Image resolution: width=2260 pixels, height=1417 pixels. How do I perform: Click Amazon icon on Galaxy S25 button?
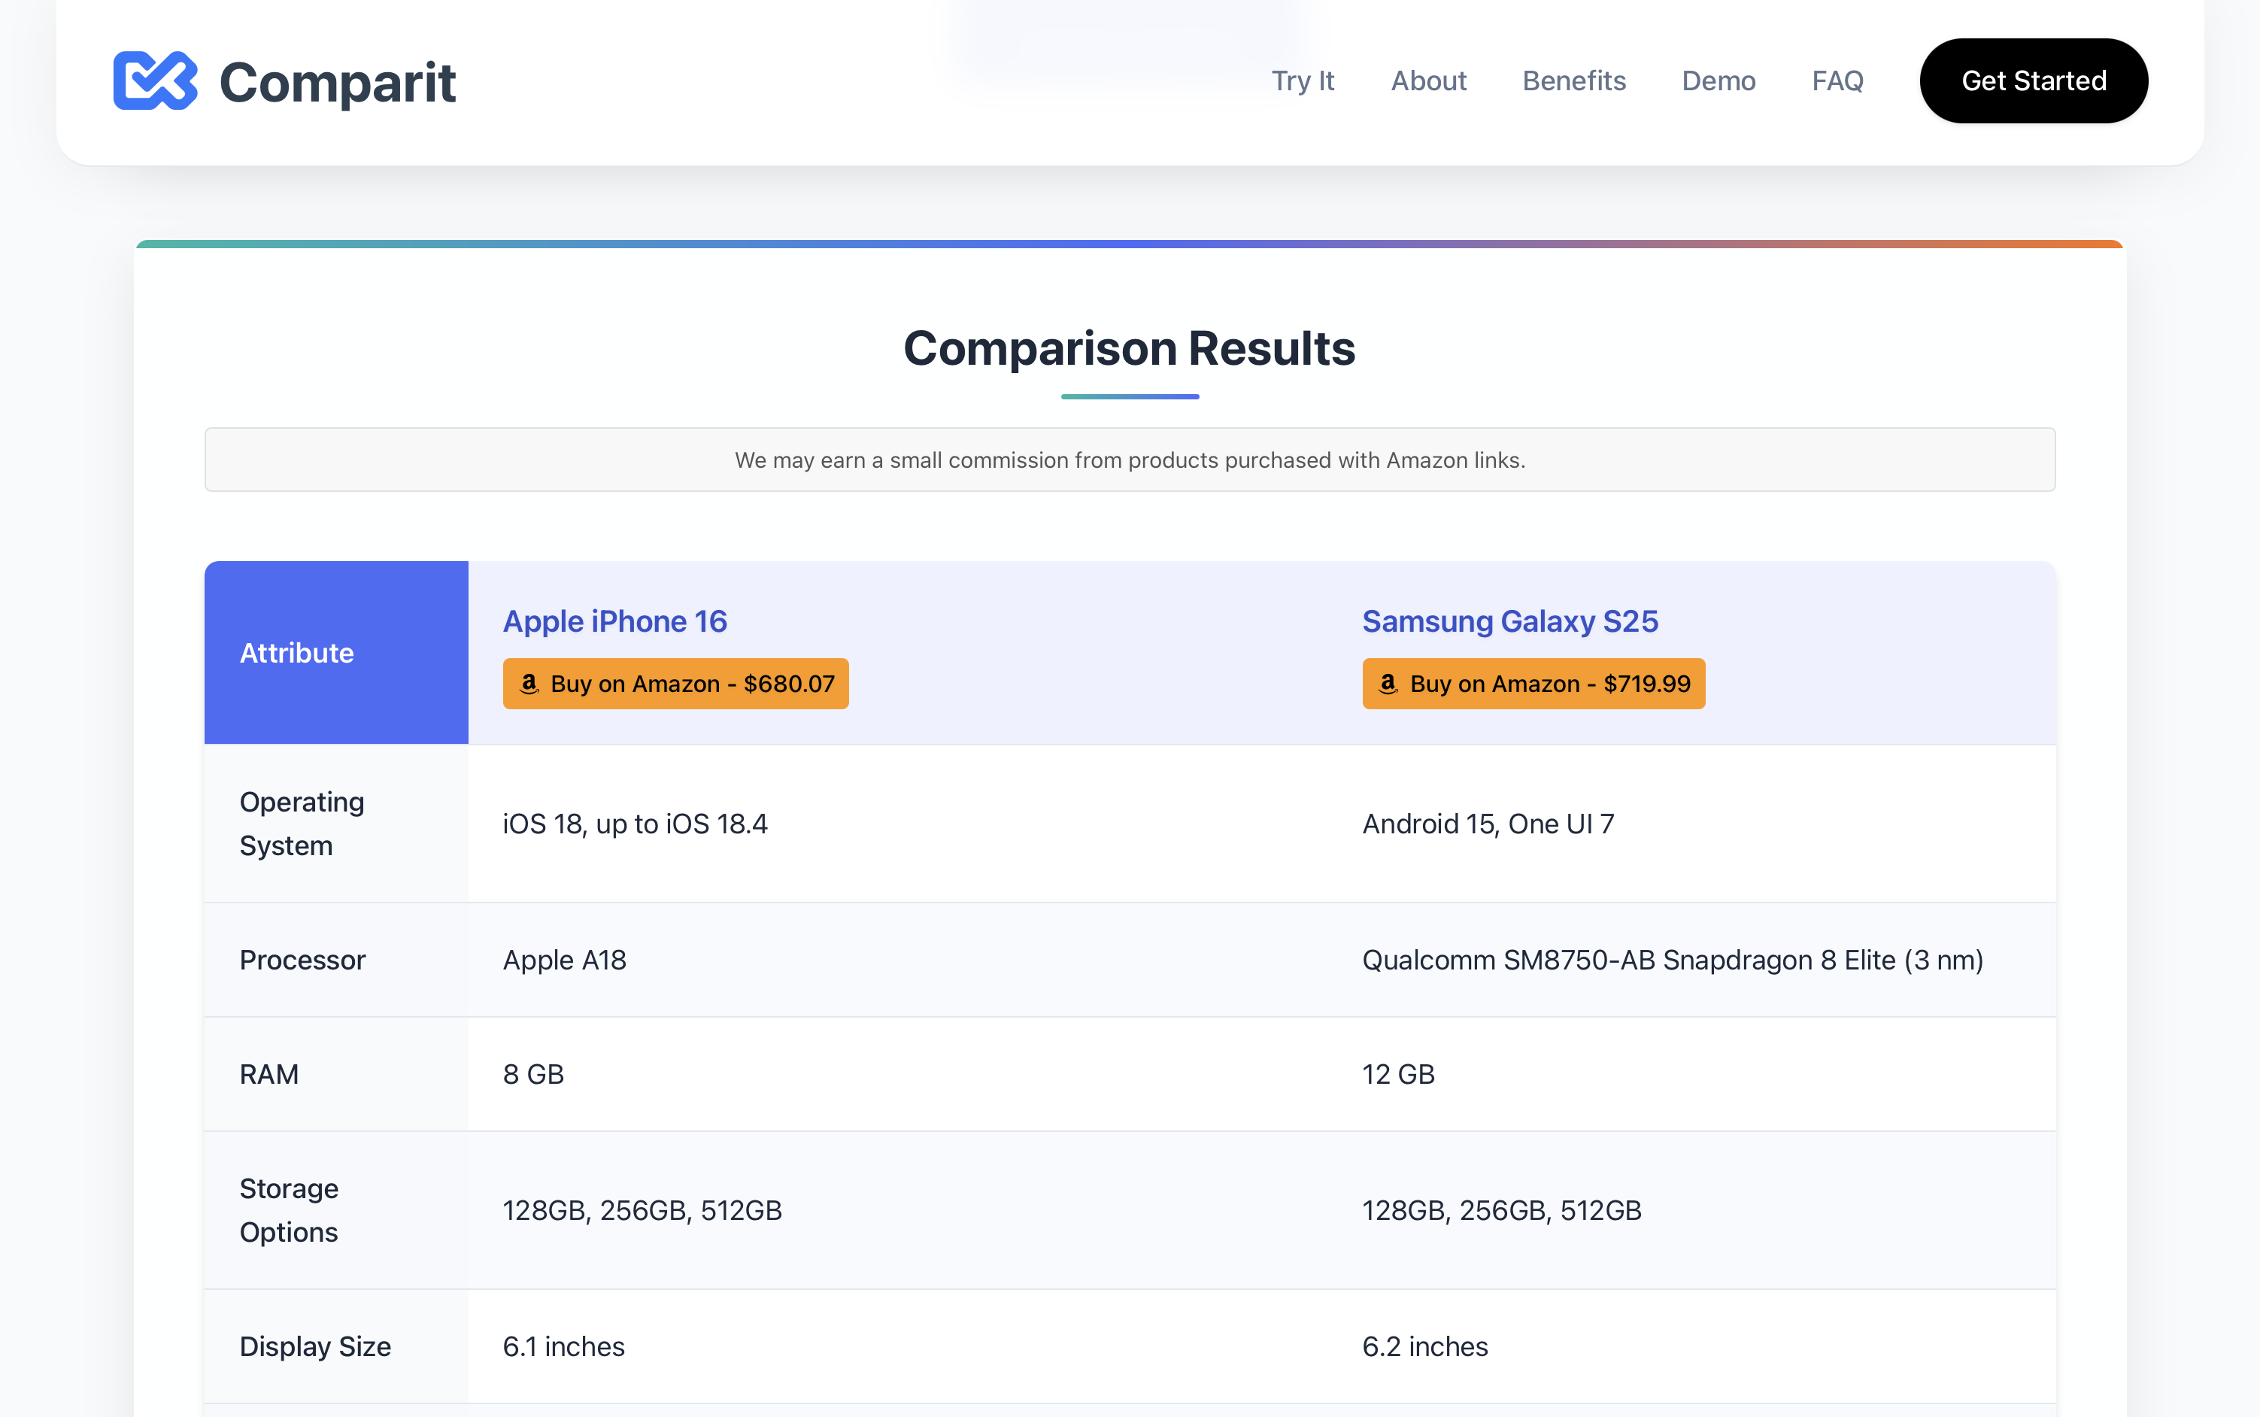point(1388,683)
